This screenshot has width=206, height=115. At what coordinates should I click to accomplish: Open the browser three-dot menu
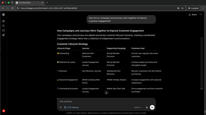tap(203, 8)
